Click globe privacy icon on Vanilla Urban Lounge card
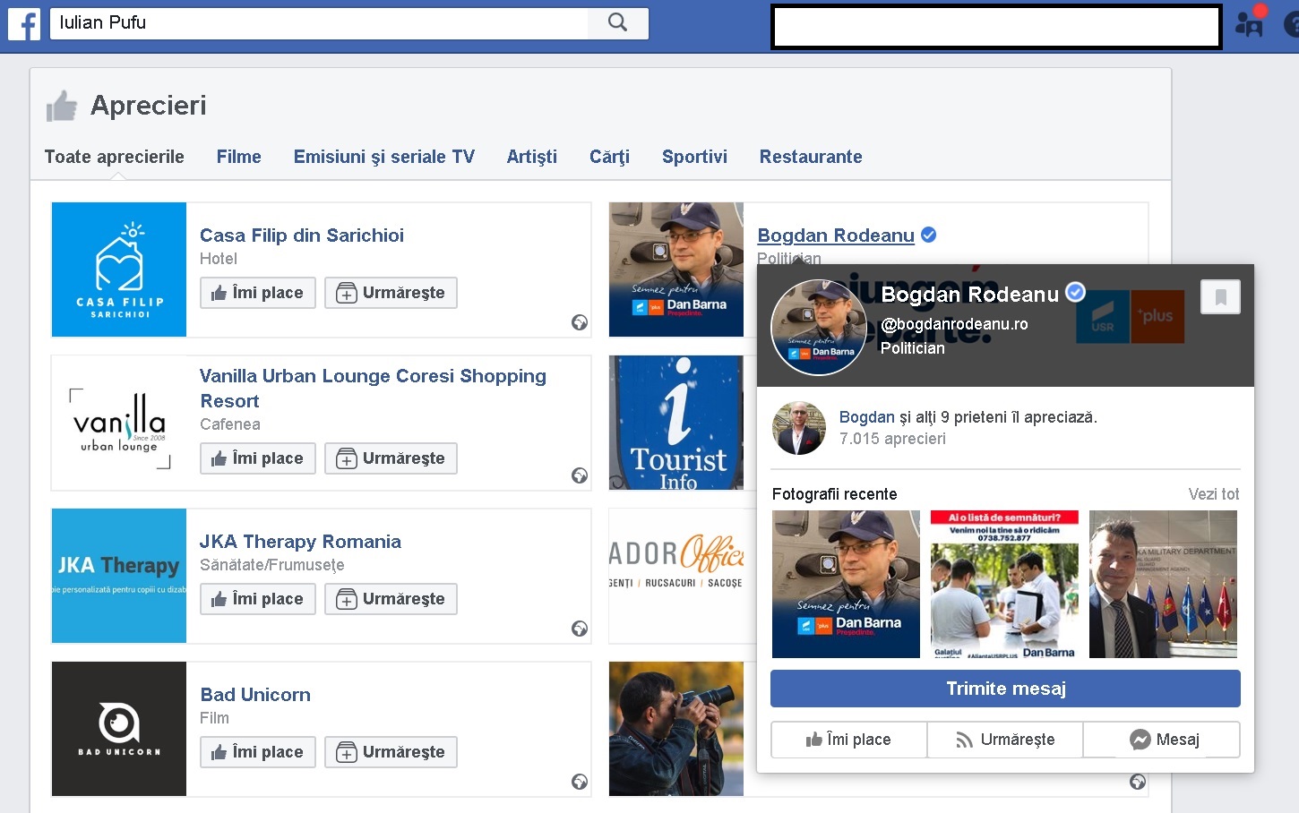The image size is (1299, 813). 580,475
